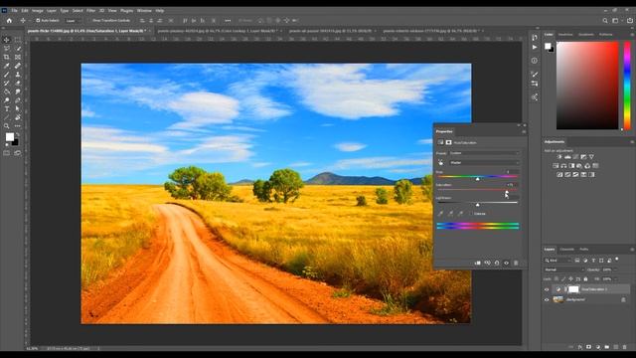The image size is (636, 358).
Task: Switch to the Channels tab
Action: tap(567, 250)
